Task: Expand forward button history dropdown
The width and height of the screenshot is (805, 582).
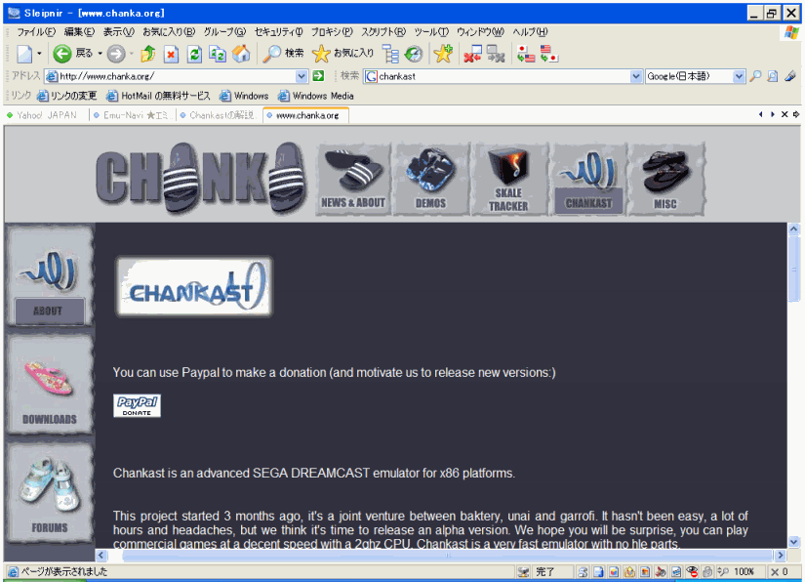Action: (x=132, y=54)
